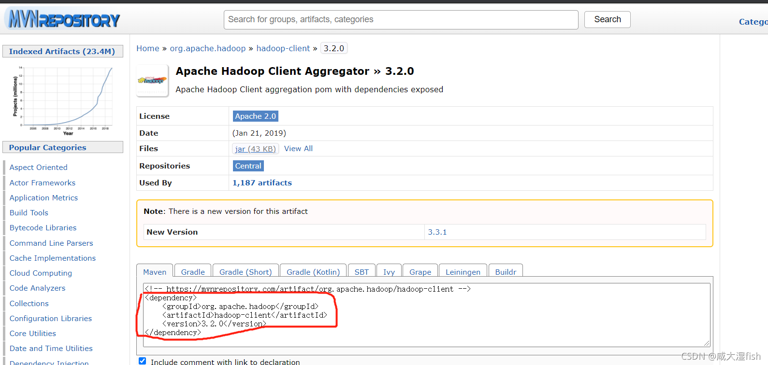Click the Apache 2.0 license badge

pyautogui.click(x=255, y=116)
